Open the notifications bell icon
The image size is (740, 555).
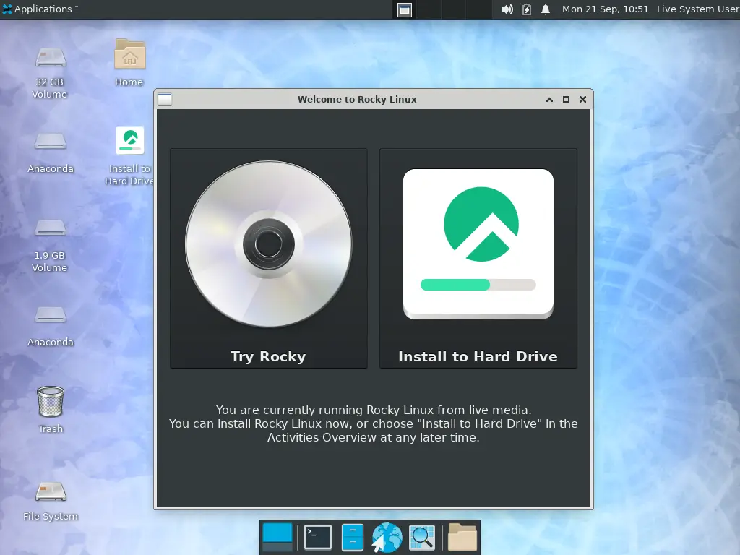pyautogui.click(x=546, y=9)
